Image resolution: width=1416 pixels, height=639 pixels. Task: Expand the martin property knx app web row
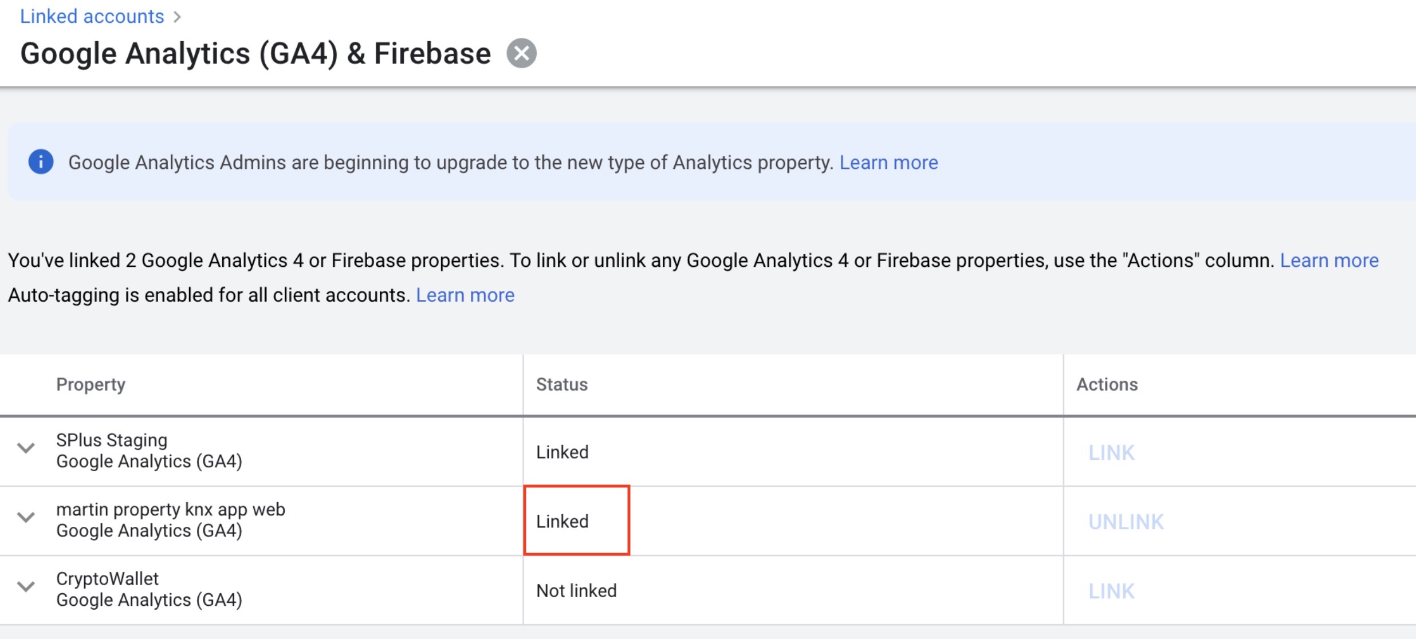click(26, 518)
